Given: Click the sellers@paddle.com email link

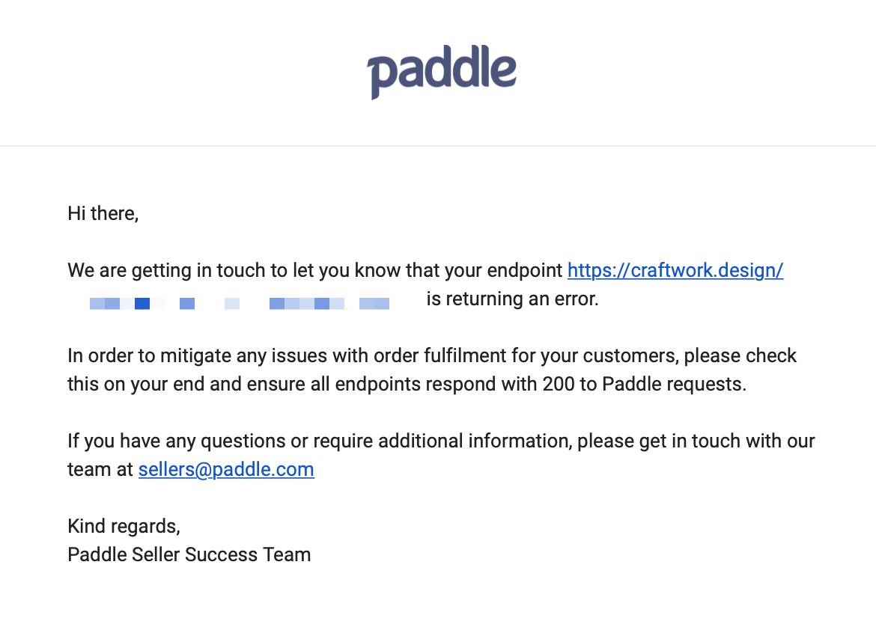Looking at the screenshot, I should [x=226, y=469].
